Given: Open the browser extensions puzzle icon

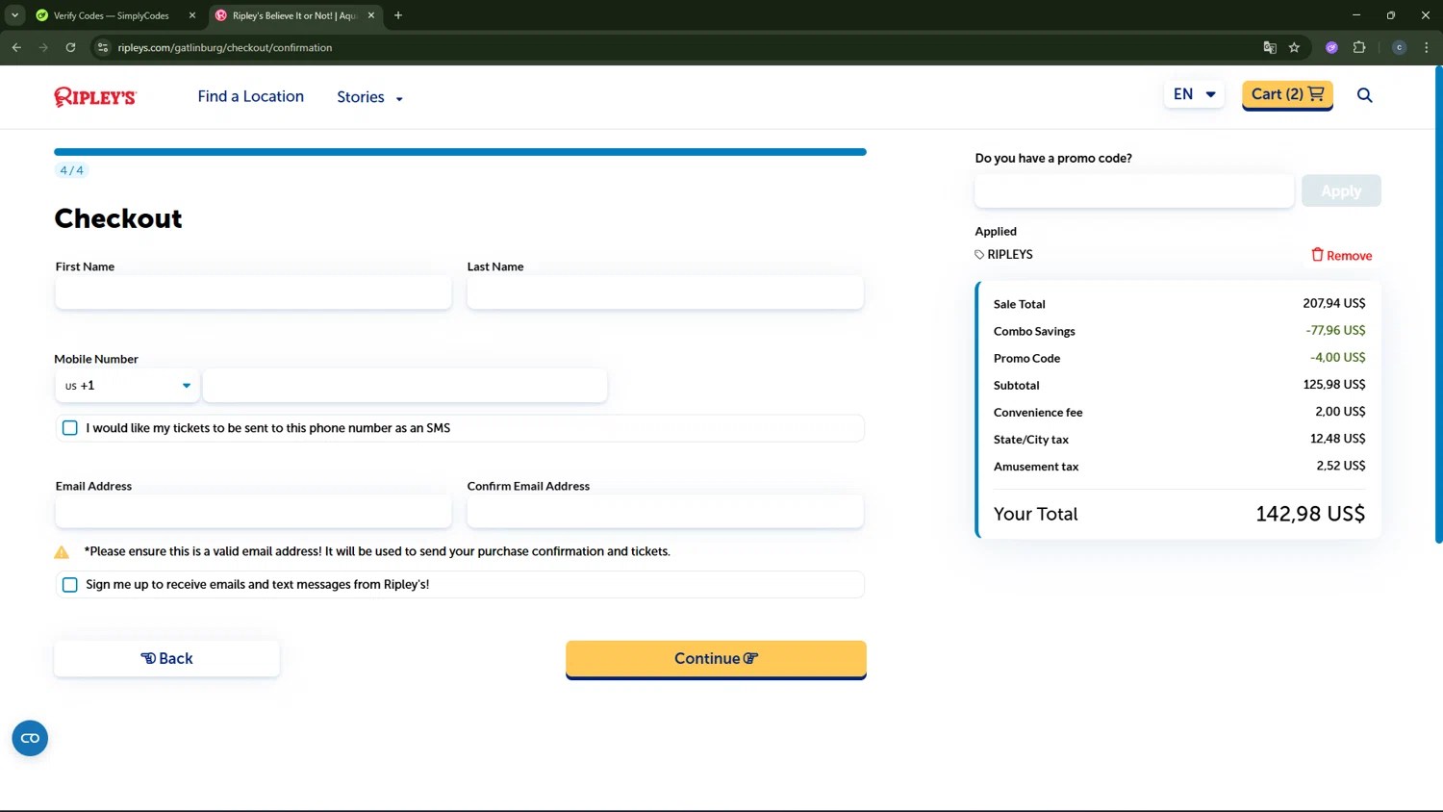Looking at the screenshot, I should click(x=1359, y=47).
